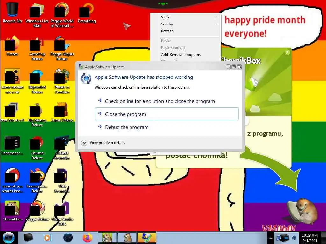
Task: Click the second hamster taskbar button
Action: 127,238
